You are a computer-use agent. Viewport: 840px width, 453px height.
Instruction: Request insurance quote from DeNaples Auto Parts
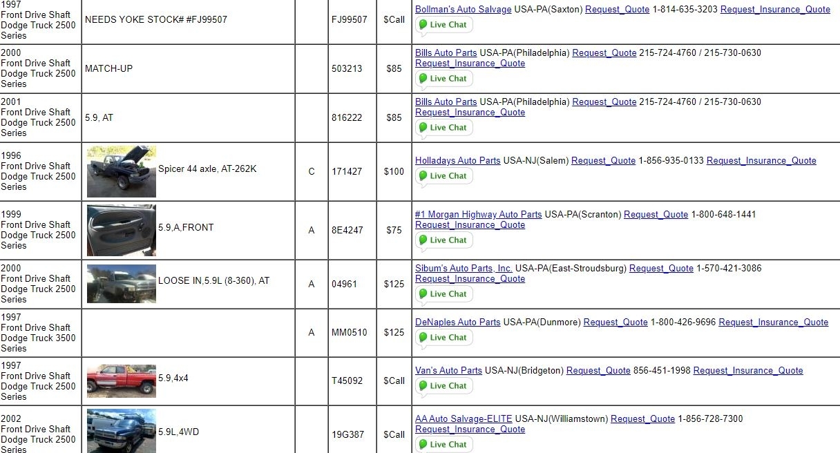coord(774,322)
